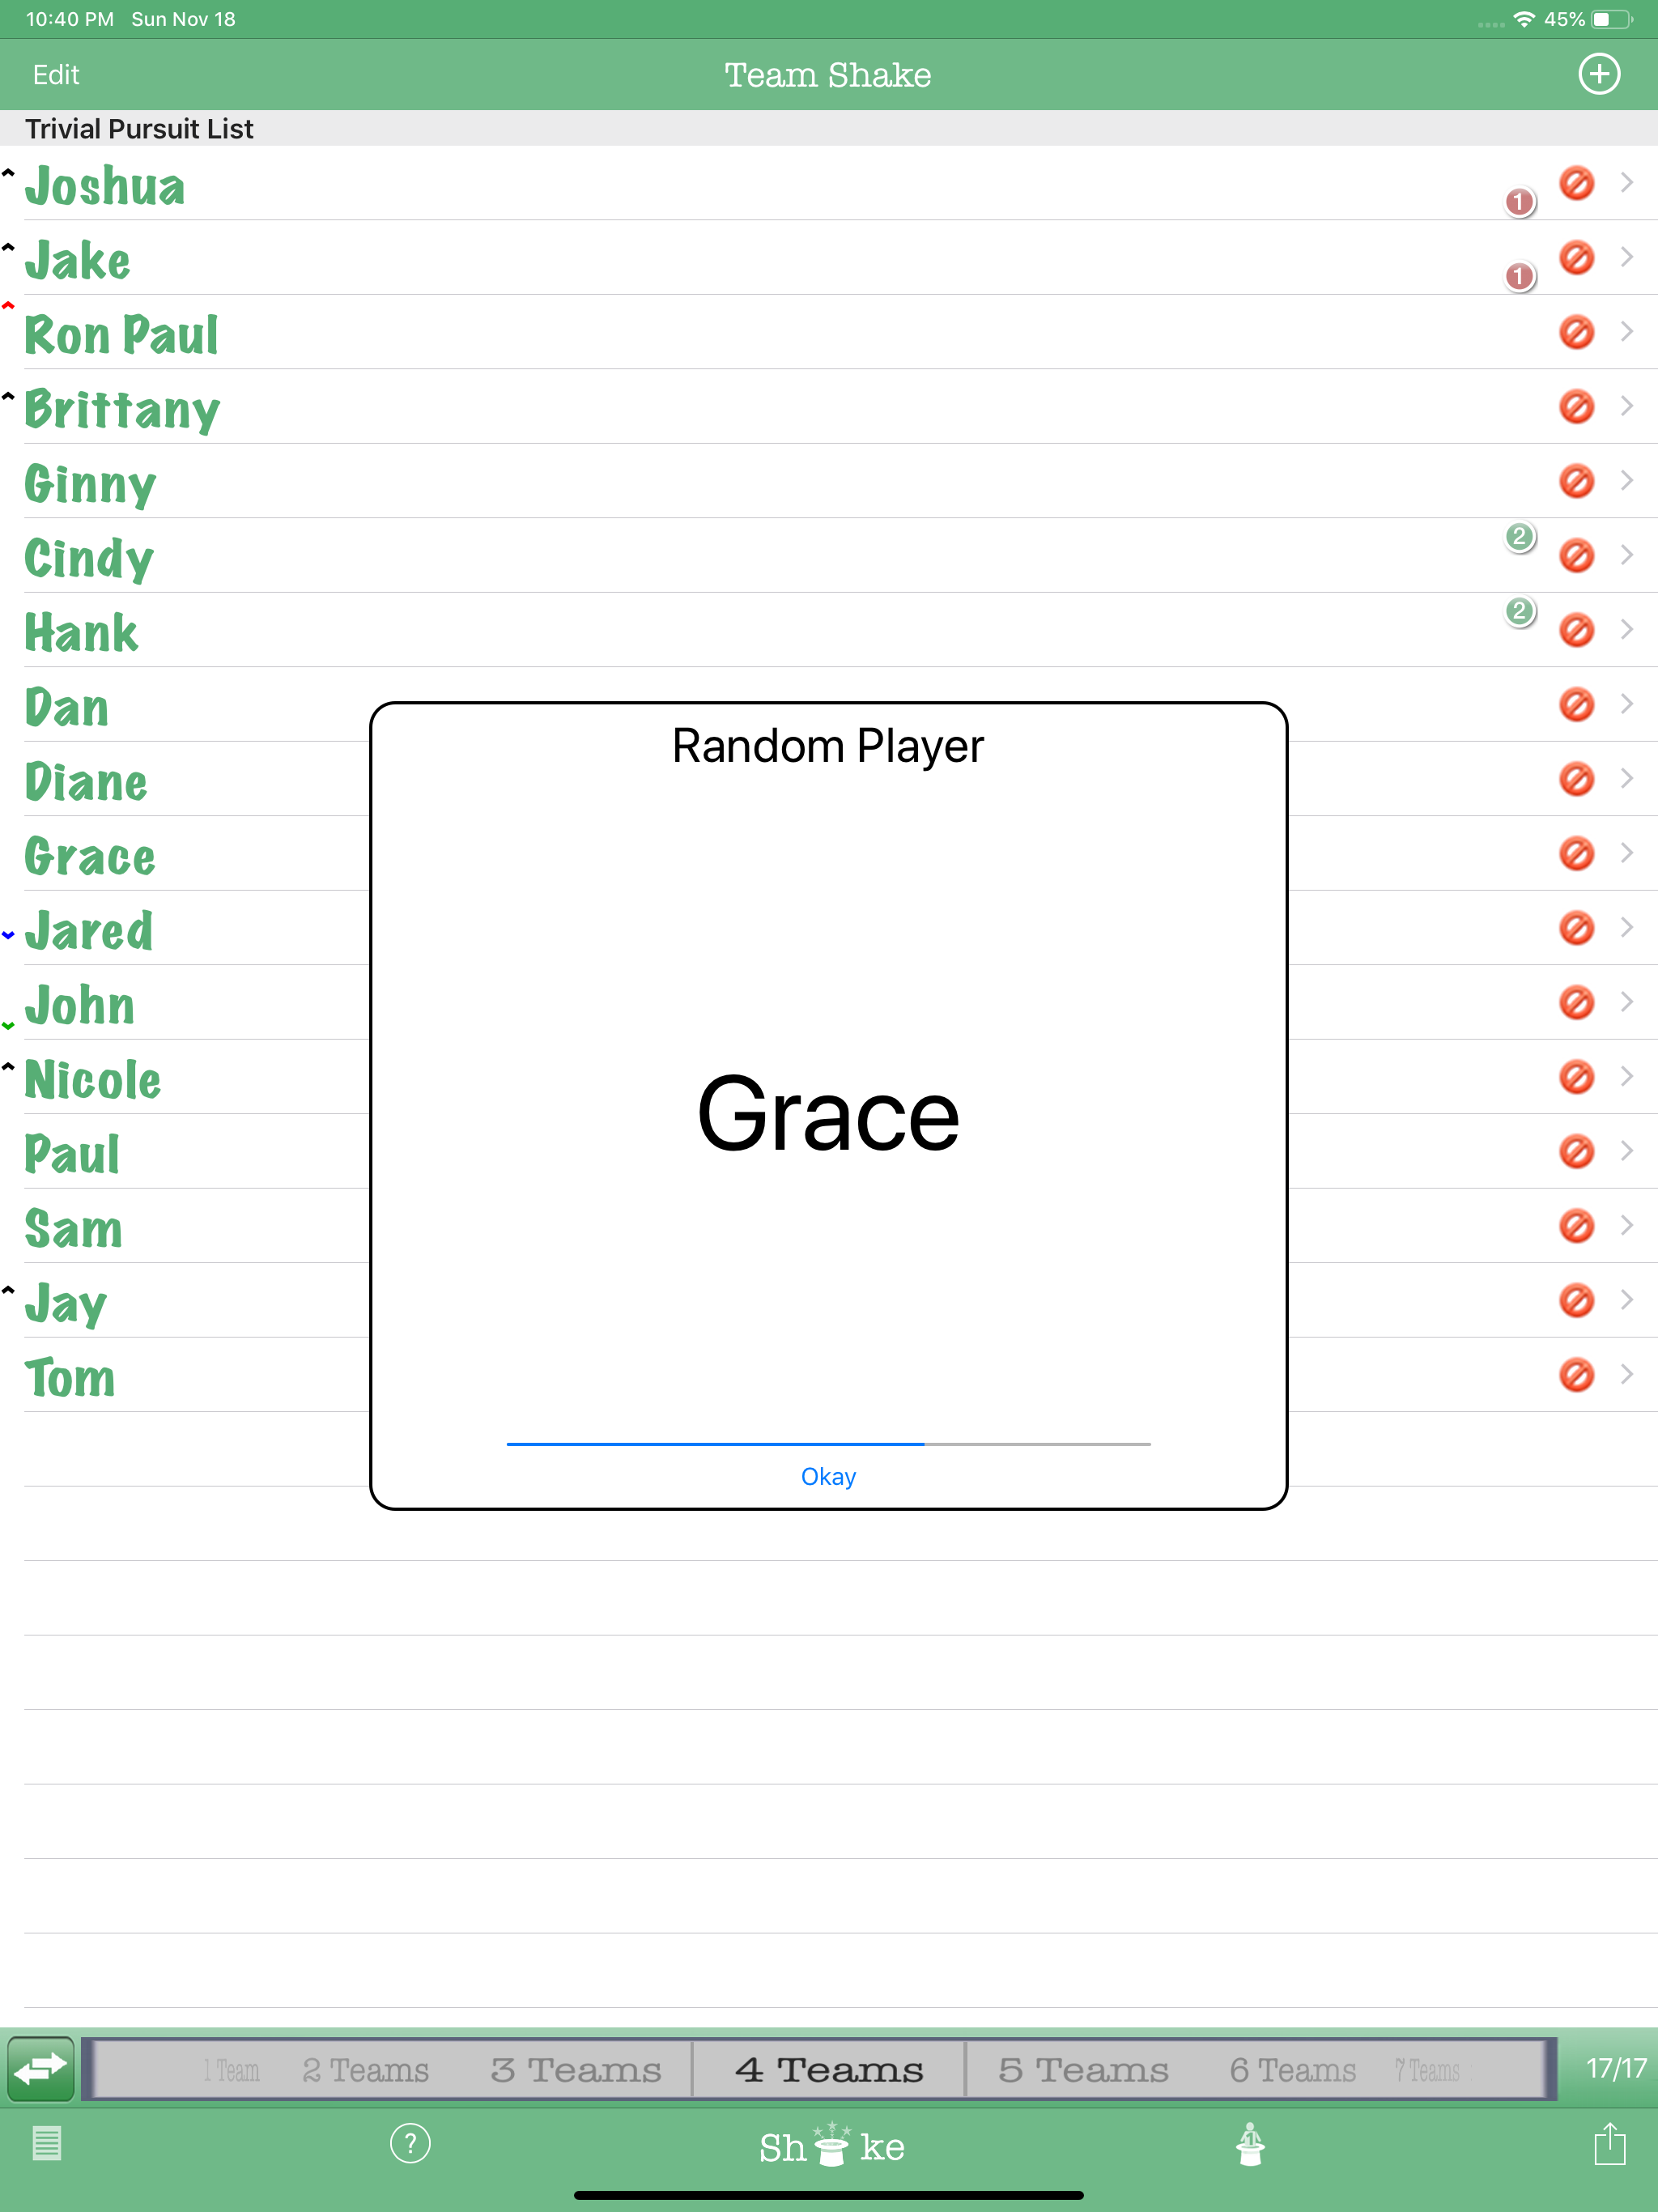
Task: Toggle Dan's absent marker
Action: point(1576,704)
